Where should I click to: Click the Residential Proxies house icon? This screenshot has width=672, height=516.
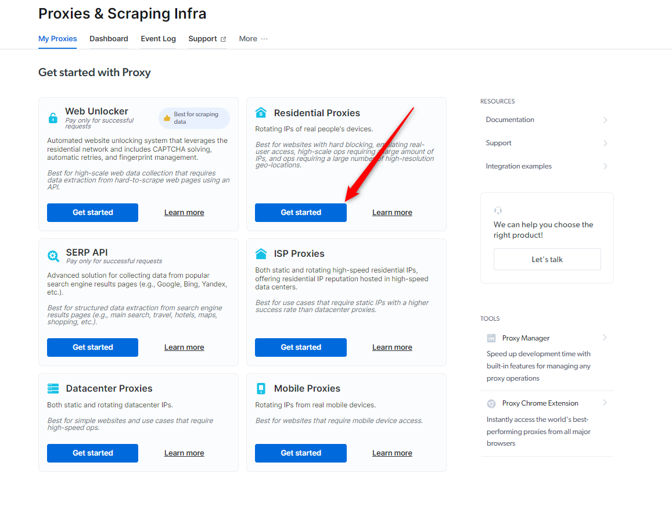coord(261,113)
